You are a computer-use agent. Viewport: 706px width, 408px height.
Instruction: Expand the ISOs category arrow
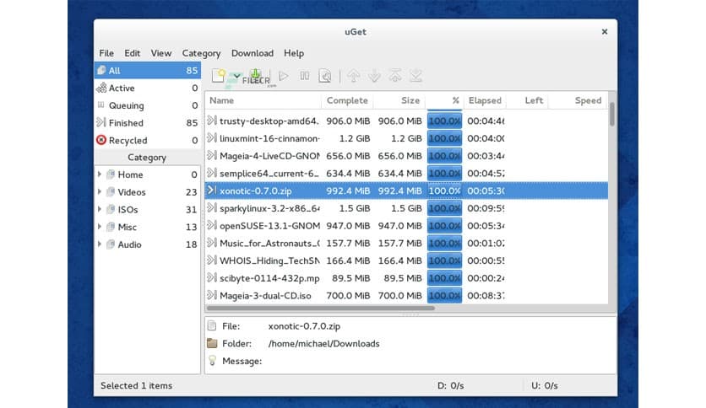coord(100,209)
